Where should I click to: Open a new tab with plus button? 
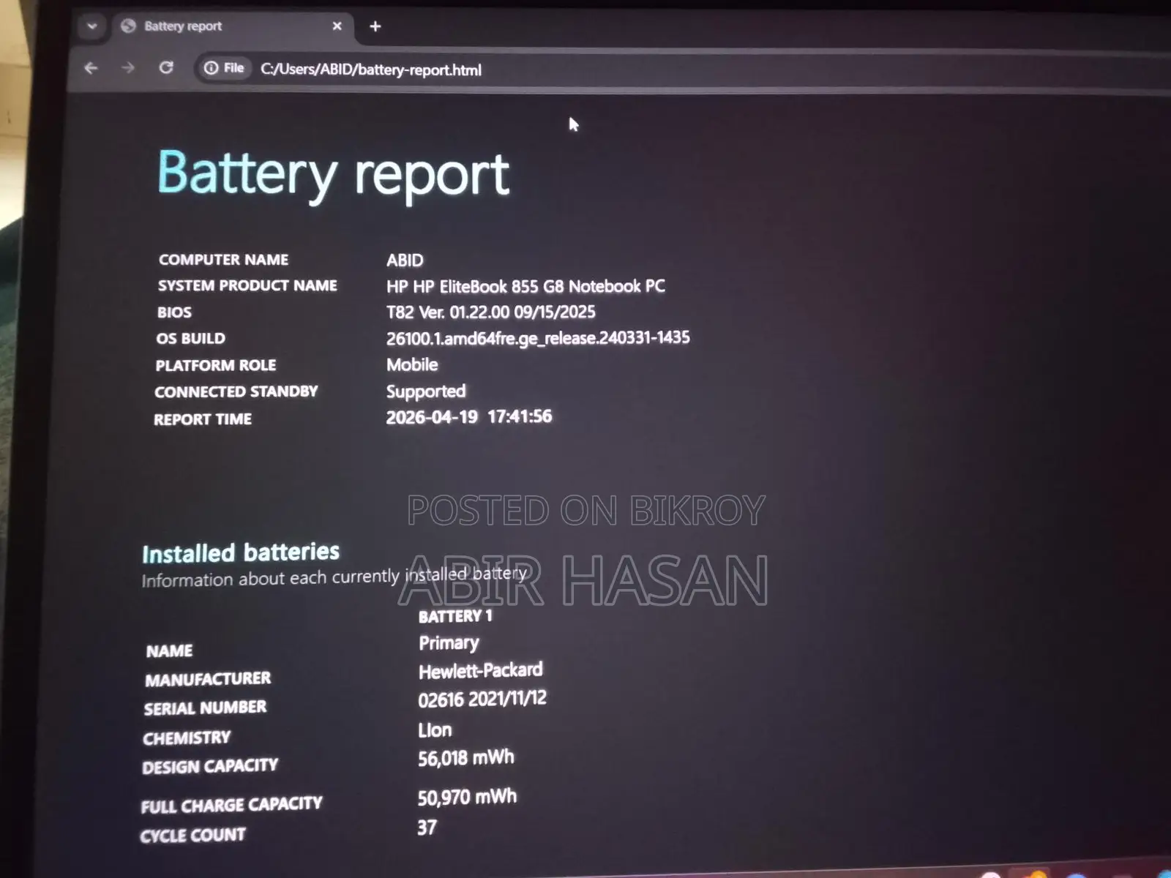point(375,26)
